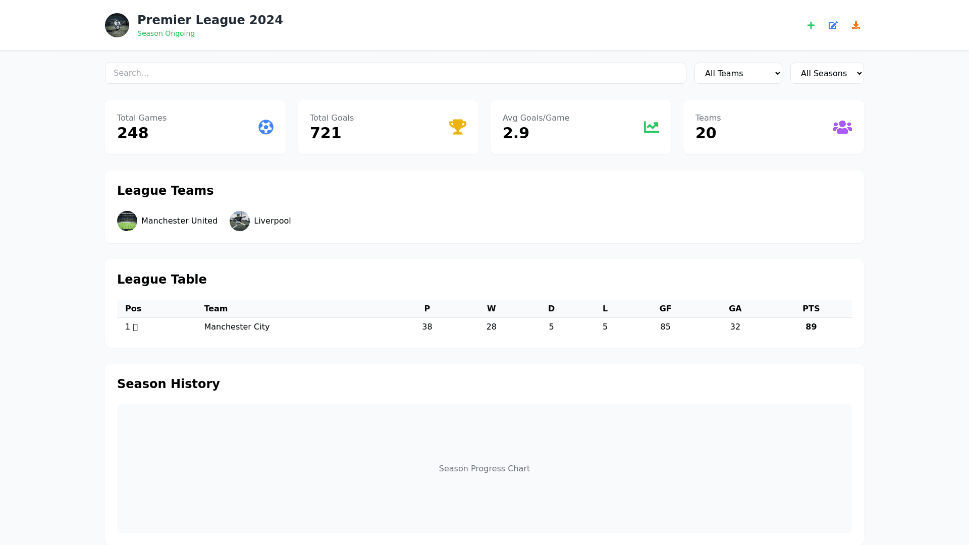
Task: Expand the All Seasons dropdown
Action: [x=827, y=73]
